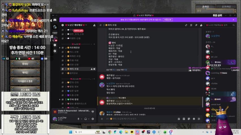Click search magnifier in server search box
The width and height of the screenshot is (241, 135).
click(x=234, y=25)
